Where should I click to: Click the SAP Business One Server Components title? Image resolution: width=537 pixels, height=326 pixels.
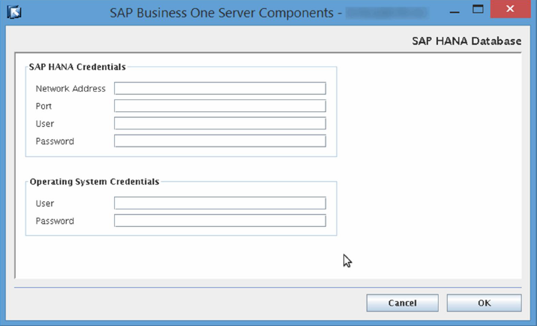click(221, 13)
